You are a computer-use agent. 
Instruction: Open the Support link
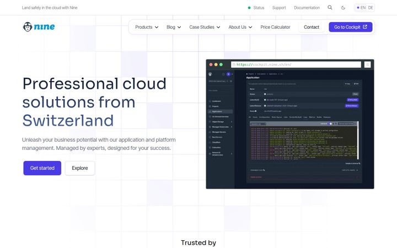click(x=279, y=8)
